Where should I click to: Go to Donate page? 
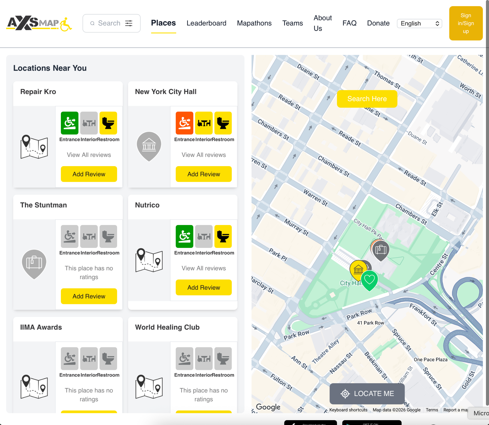click(x=378, y=23)
